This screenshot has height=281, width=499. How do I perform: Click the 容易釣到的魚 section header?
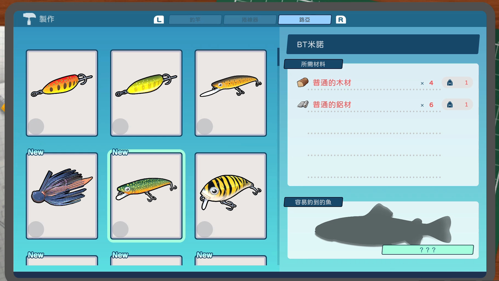coord(313,202)
